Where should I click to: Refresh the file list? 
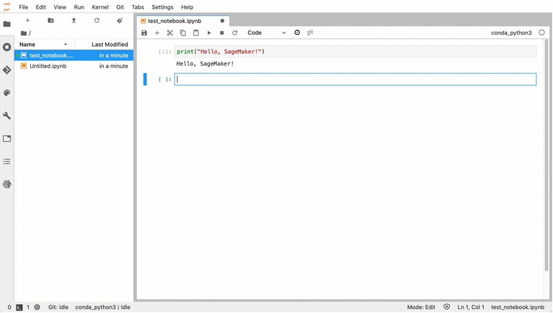[x=97, y=21]
